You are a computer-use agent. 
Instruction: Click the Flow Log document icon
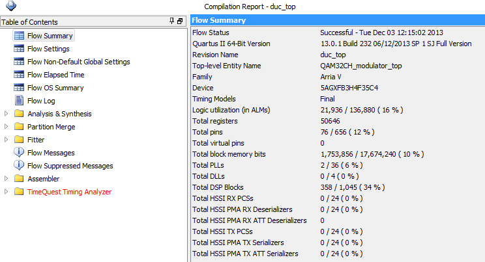[x=19, y=101]
